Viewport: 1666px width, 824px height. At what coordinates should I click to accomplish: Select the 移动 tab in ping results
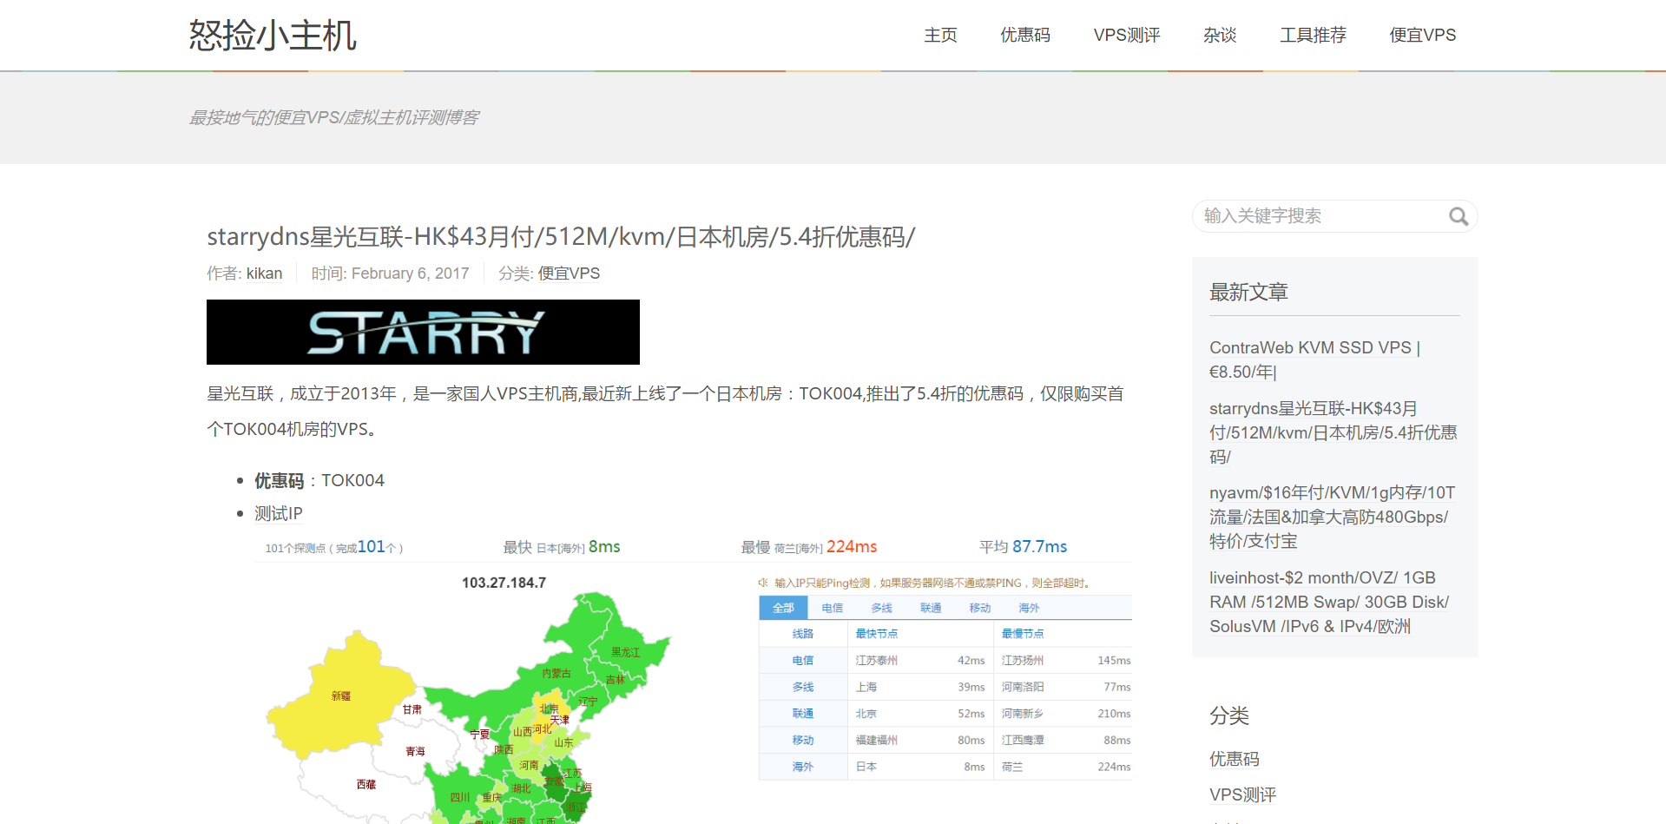[x=980, y=608]
